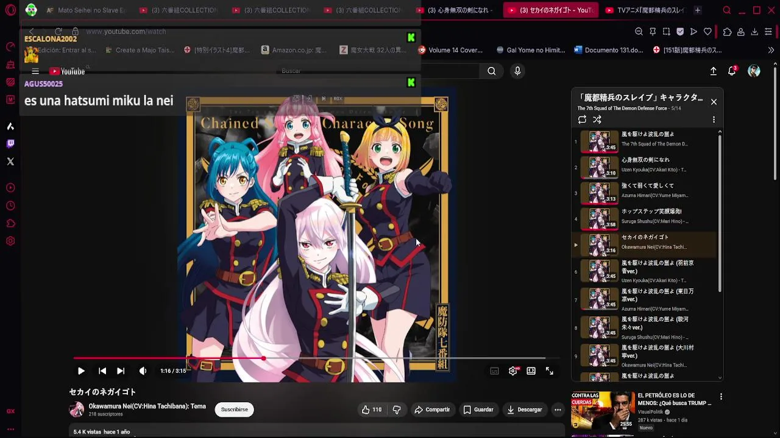Open player settings gear
Screen dimensions: 780x438
click(x=513, y=371)
